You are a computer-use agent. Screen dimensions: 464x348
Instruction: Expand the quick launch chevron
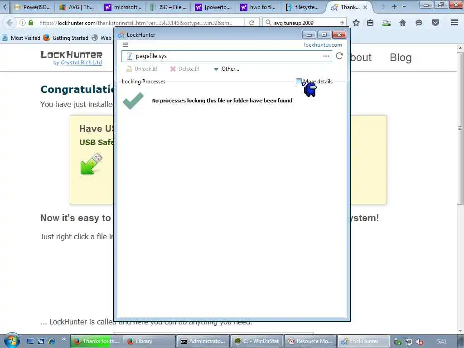(63, 339)
